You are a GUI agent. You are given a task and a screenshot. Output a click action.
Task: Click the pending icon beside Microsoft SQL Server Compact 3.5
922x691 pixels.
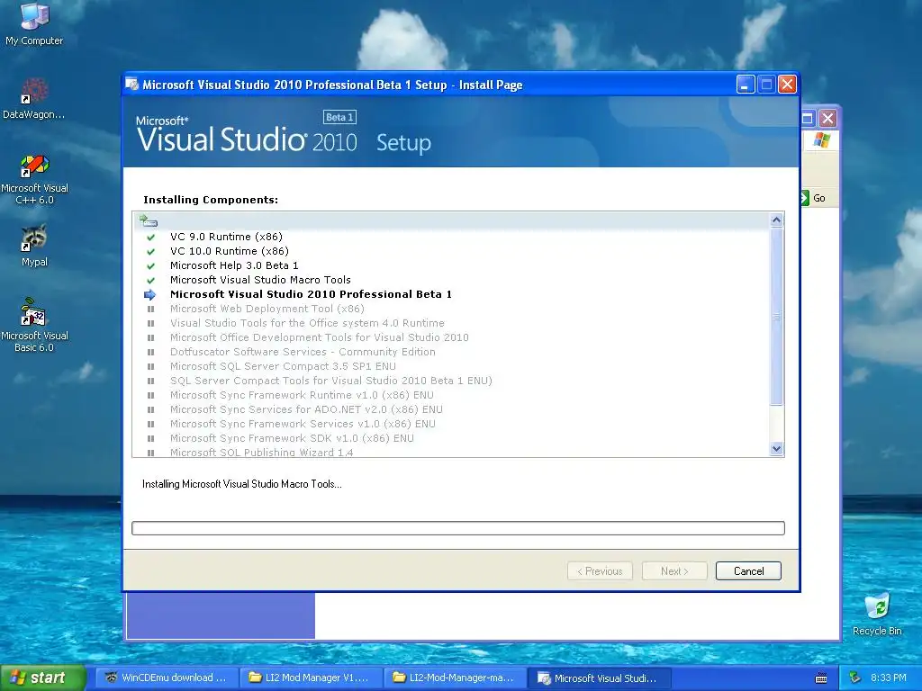[x=150, y=367]
